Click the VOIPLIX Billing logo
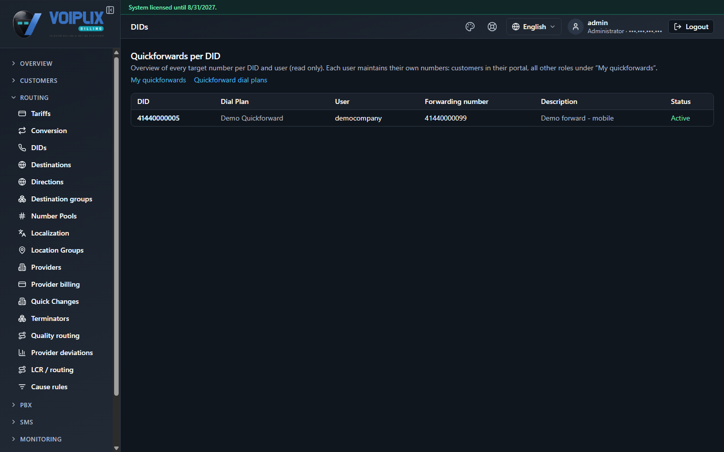Viewport: 724px width, 452px height. [x=58, y=24]
